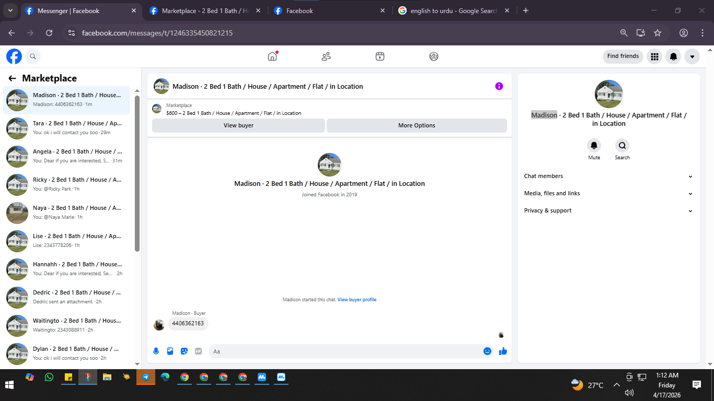Viewport: 714px width, 401px height.
Task: Open the Hannahh conversation
Action: [x=67, y=269]
